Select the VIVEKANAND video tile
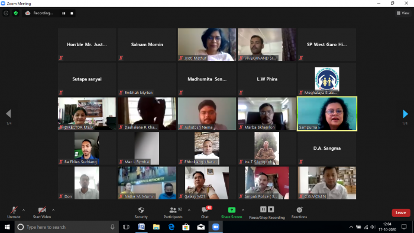This screenshot has width=414, height=233. 267,44
